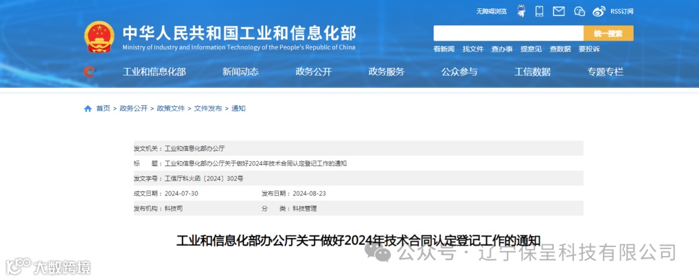Open the 政务服务 navigation menu
The image size is (699, 280).
click(386, 72)
